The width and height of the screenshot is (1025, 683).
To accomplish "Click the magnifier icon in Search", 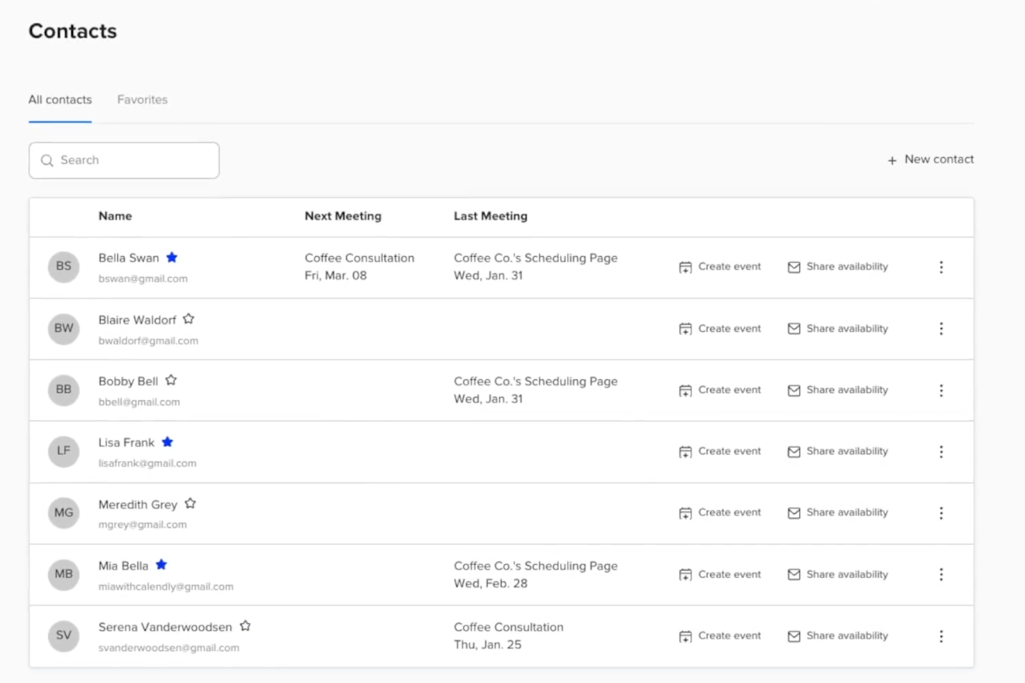I will pyautogui.click(x=47, y=160).
